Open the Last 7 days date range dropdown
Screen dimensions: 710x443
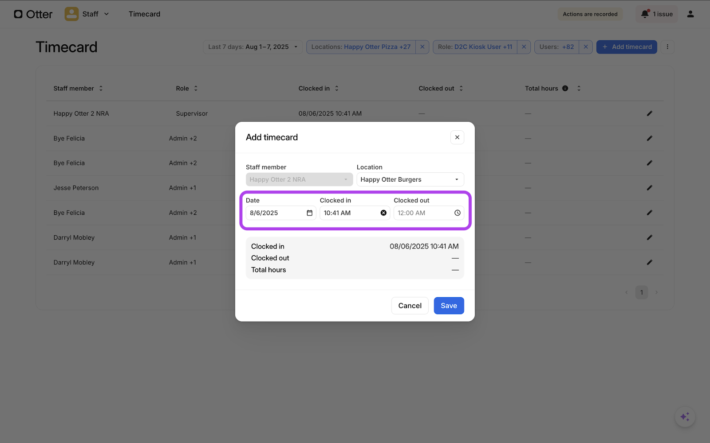click(252, 47)
